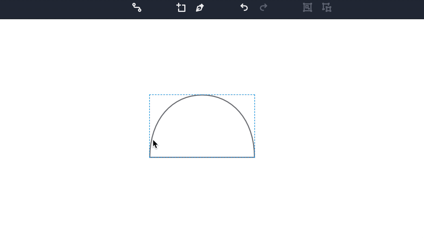Click blank canvas below the semicircle

[202, 198]
